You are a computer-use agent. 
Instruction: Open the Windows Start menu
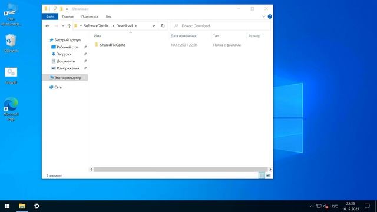pos(7,206)
